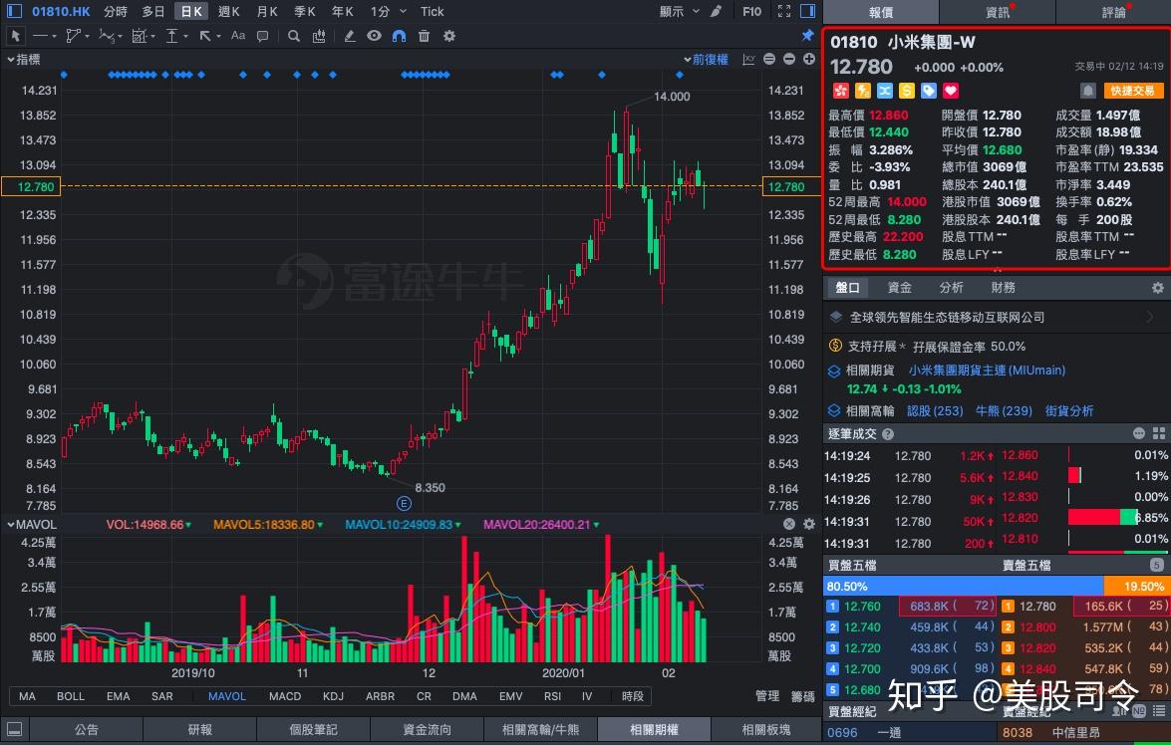Open the chart settings gear
The height and width of the screenshot is (745, 1171).
(x=449, y=35)
